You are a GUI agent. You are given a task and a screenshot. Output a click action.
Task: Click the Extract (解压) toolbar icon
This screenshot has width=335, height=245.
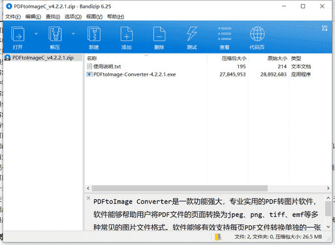pyautogui.click(x=55, y=34)
